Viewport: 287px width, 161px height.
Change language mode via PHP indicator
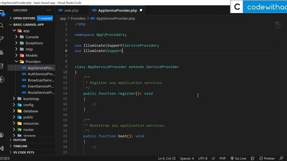click(x=222, y=158)
